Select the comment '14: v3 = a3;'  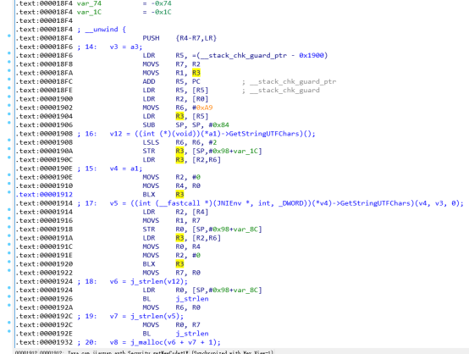pos(110,47)
